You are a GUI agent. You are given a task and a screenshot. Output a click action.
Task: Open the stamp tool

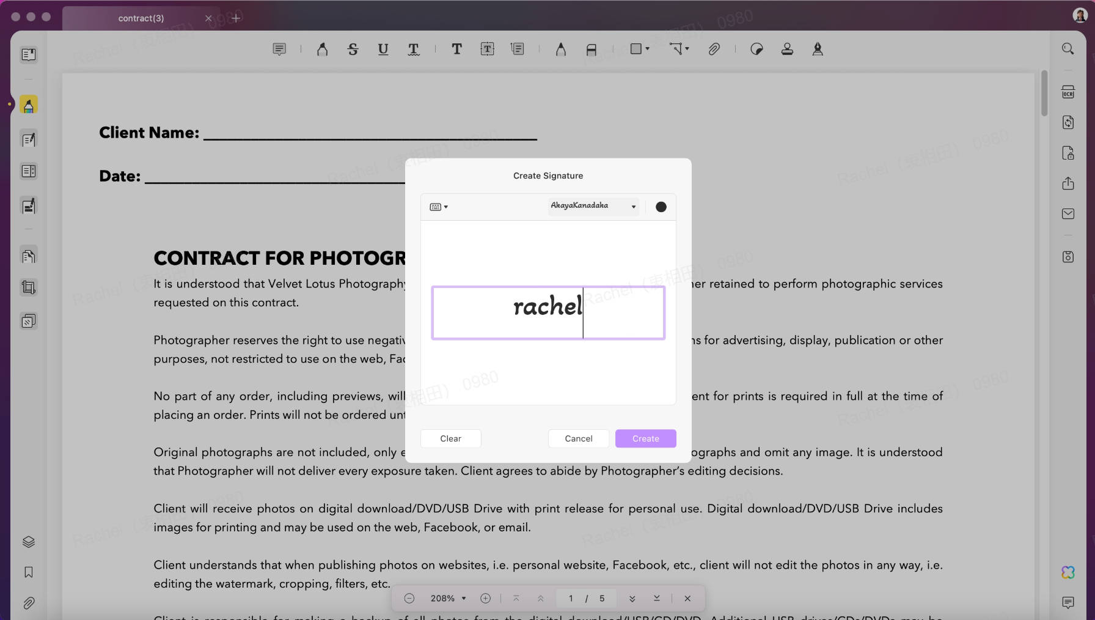tap(787, 49)
